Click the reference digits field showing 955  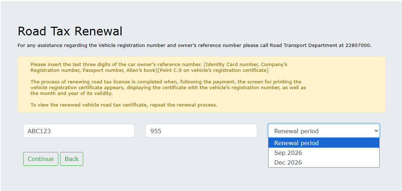pos(201,131)
